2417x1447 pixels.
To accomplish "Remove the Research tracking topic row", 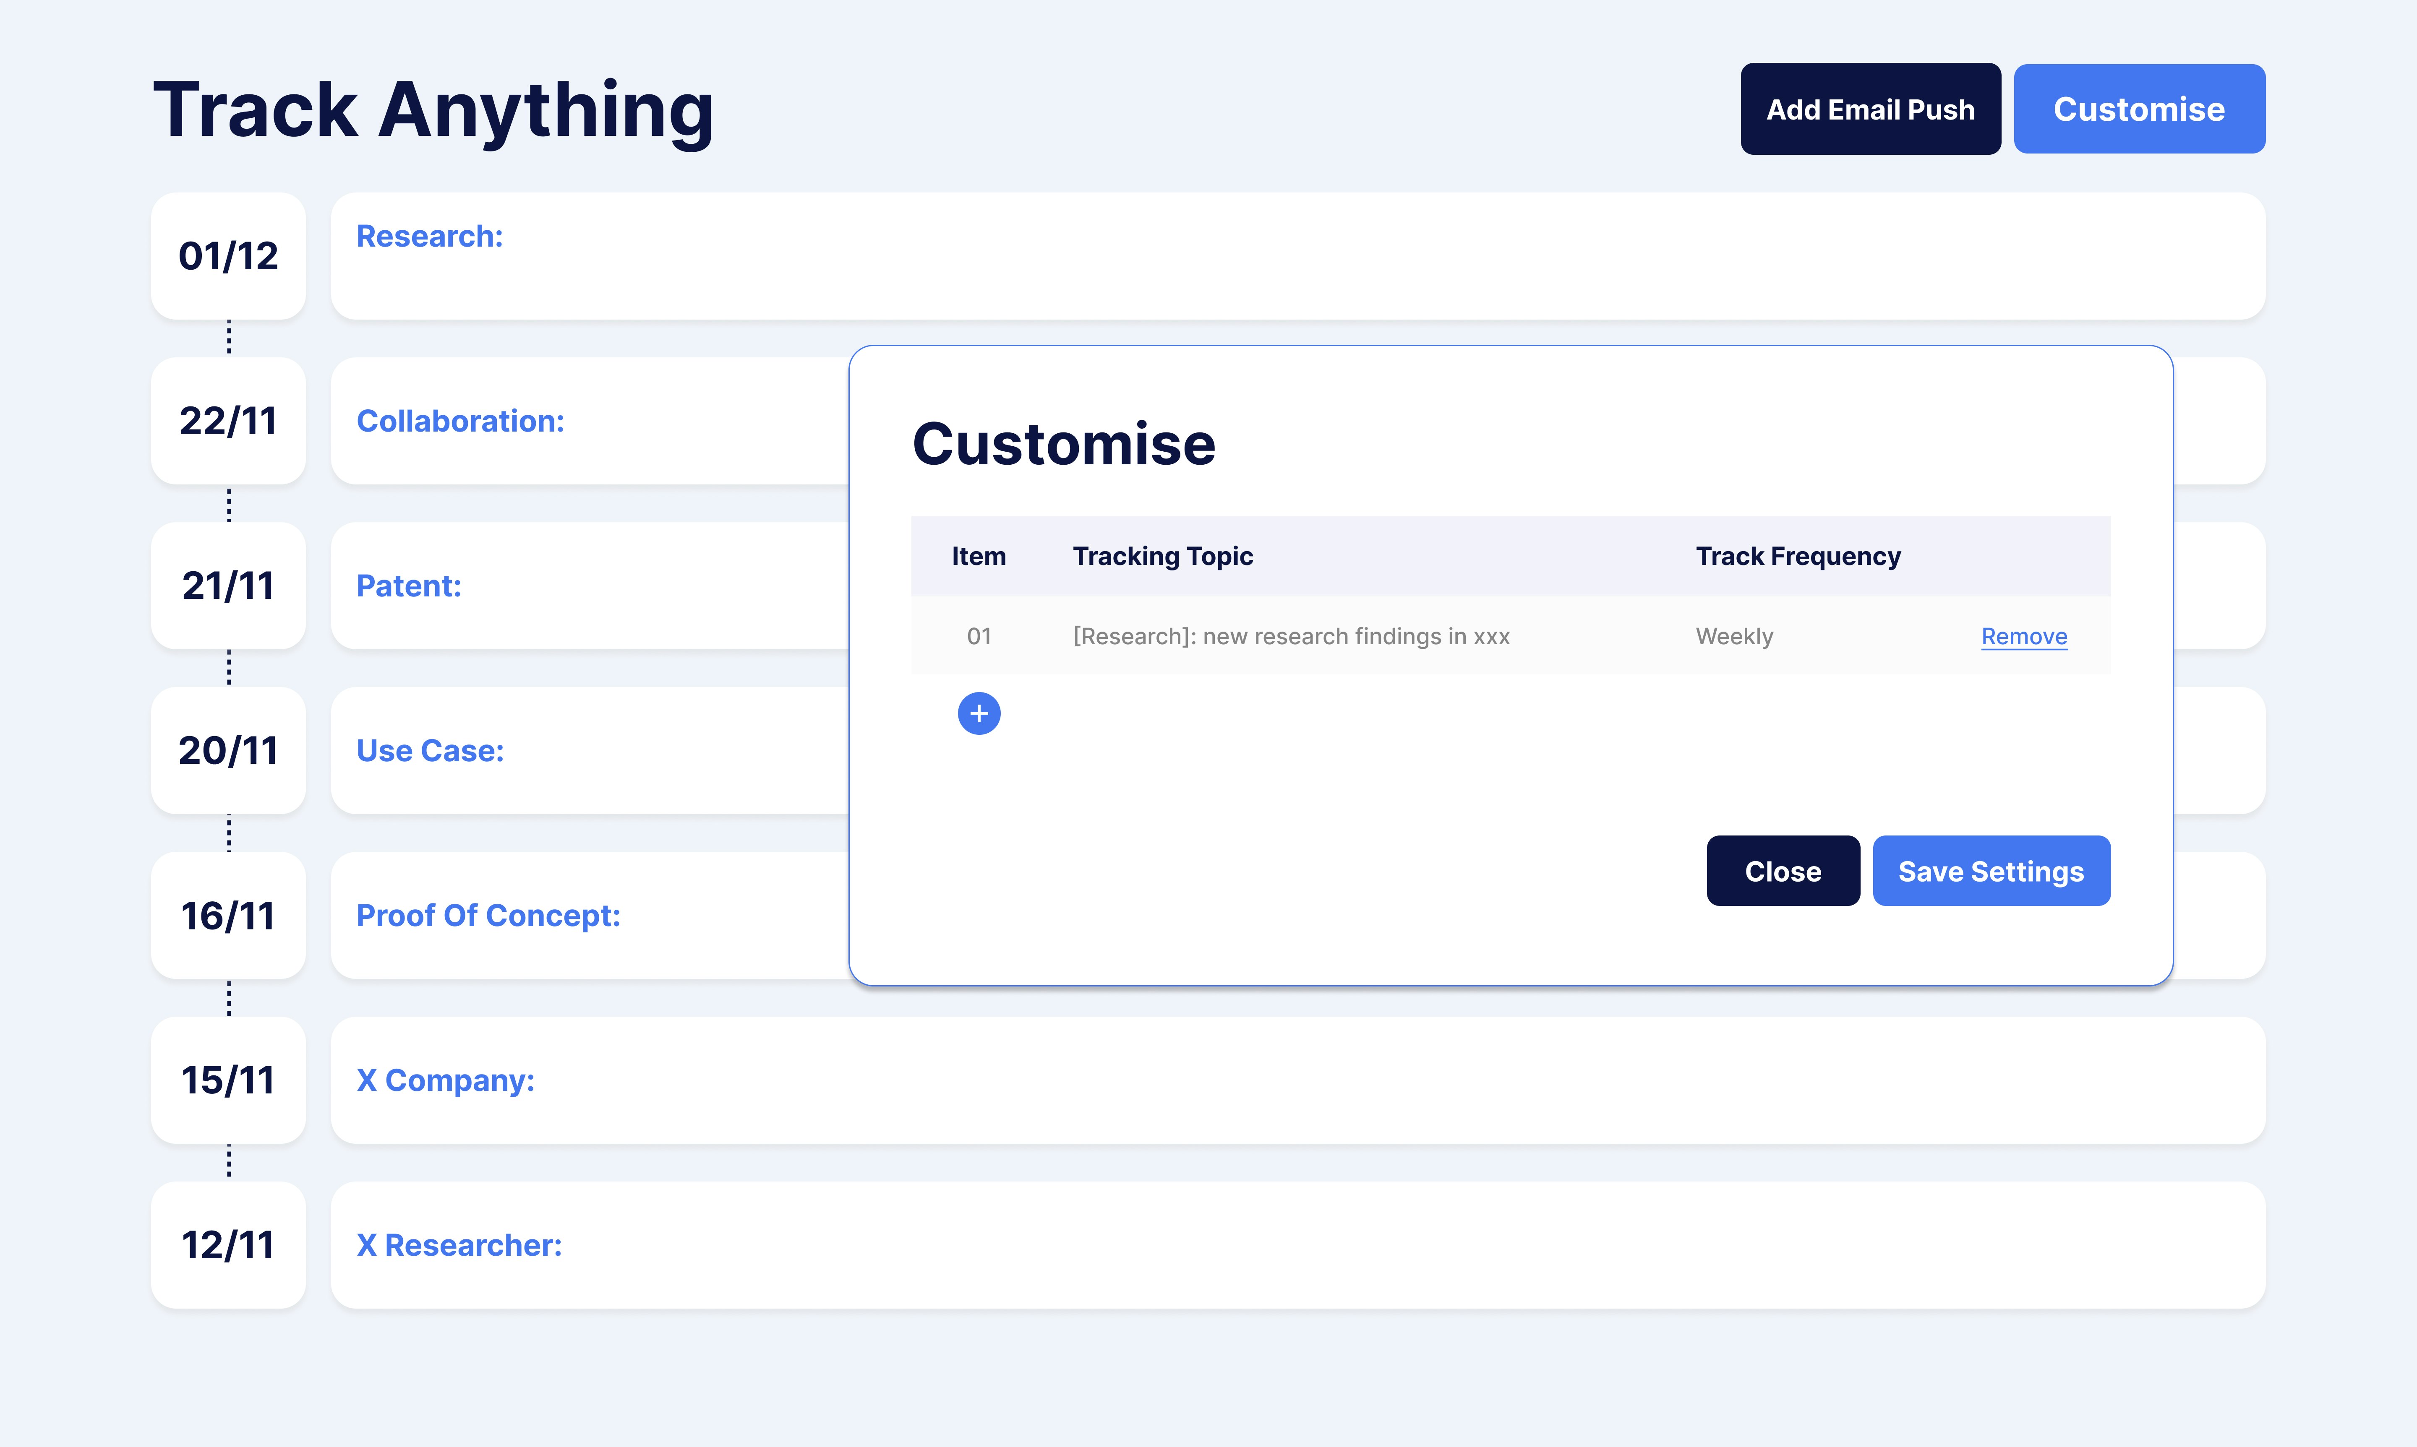I will [2023, 637].
